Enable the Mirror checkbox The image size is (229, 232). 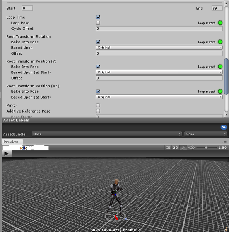coord(98,105)
